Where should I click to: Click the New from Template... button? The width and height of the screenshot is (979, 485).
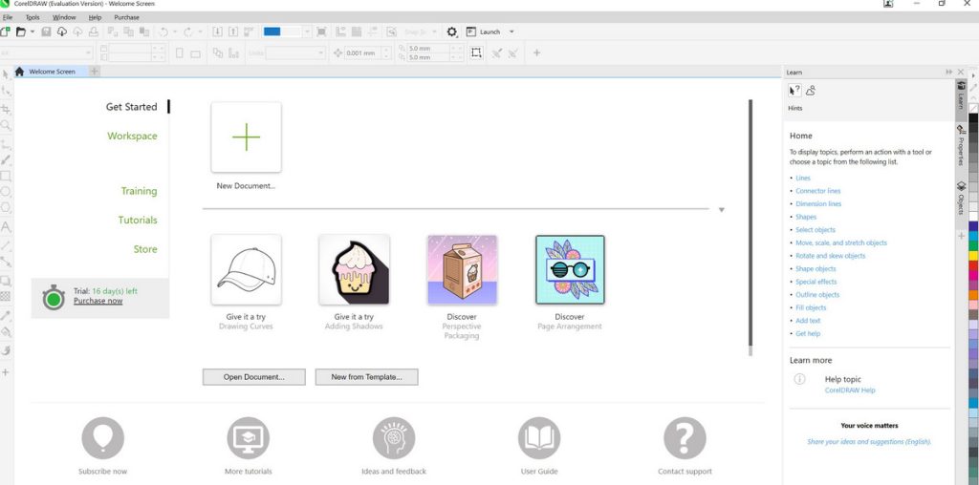coord(366,377)
